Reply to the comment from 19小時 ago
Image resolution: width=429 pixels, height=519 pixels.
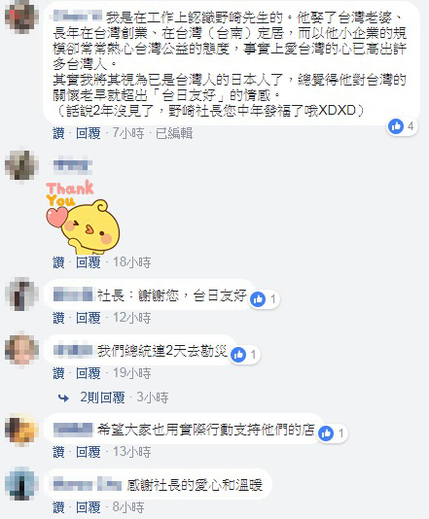click(x=89, y=373)
